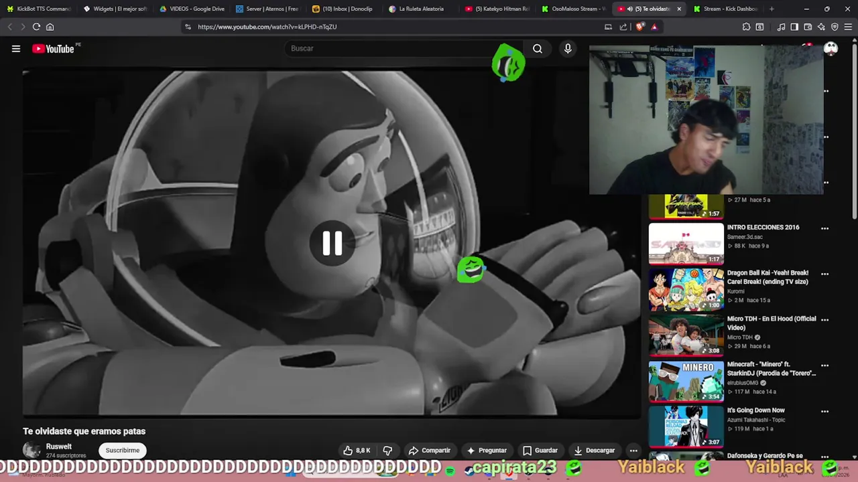The height and width of the screenshot is (482, 858).
Task: Open the Ruswelt channel avatar
Action: [x=32, y=450]
